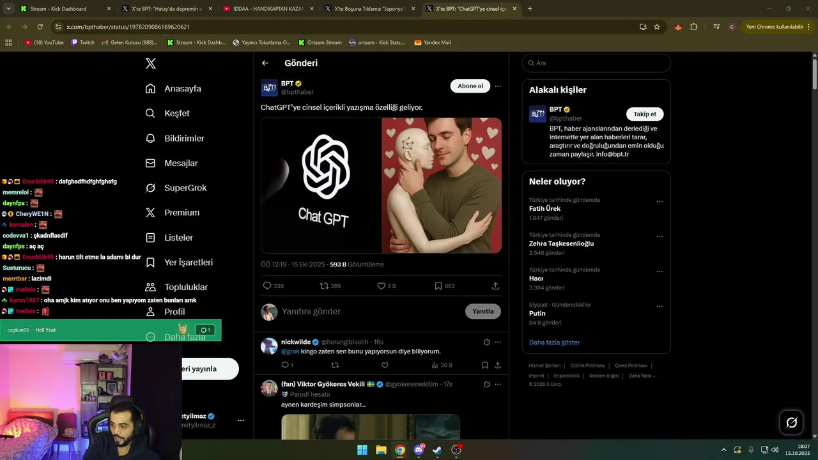Image resolution: width=818 pixels, height=460 pixels.
Task: Click the Yanıtla button
Action: [483, 311]
